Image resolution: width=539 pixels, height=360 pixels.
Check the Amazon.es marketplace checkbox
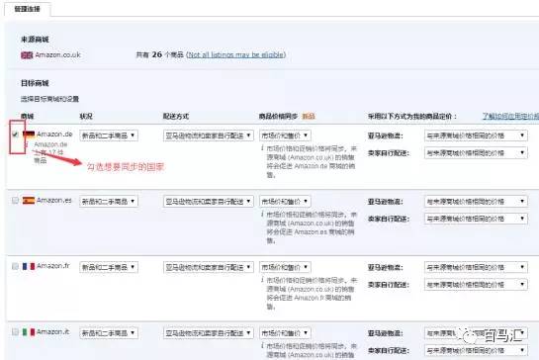click(x=15, y=200)
